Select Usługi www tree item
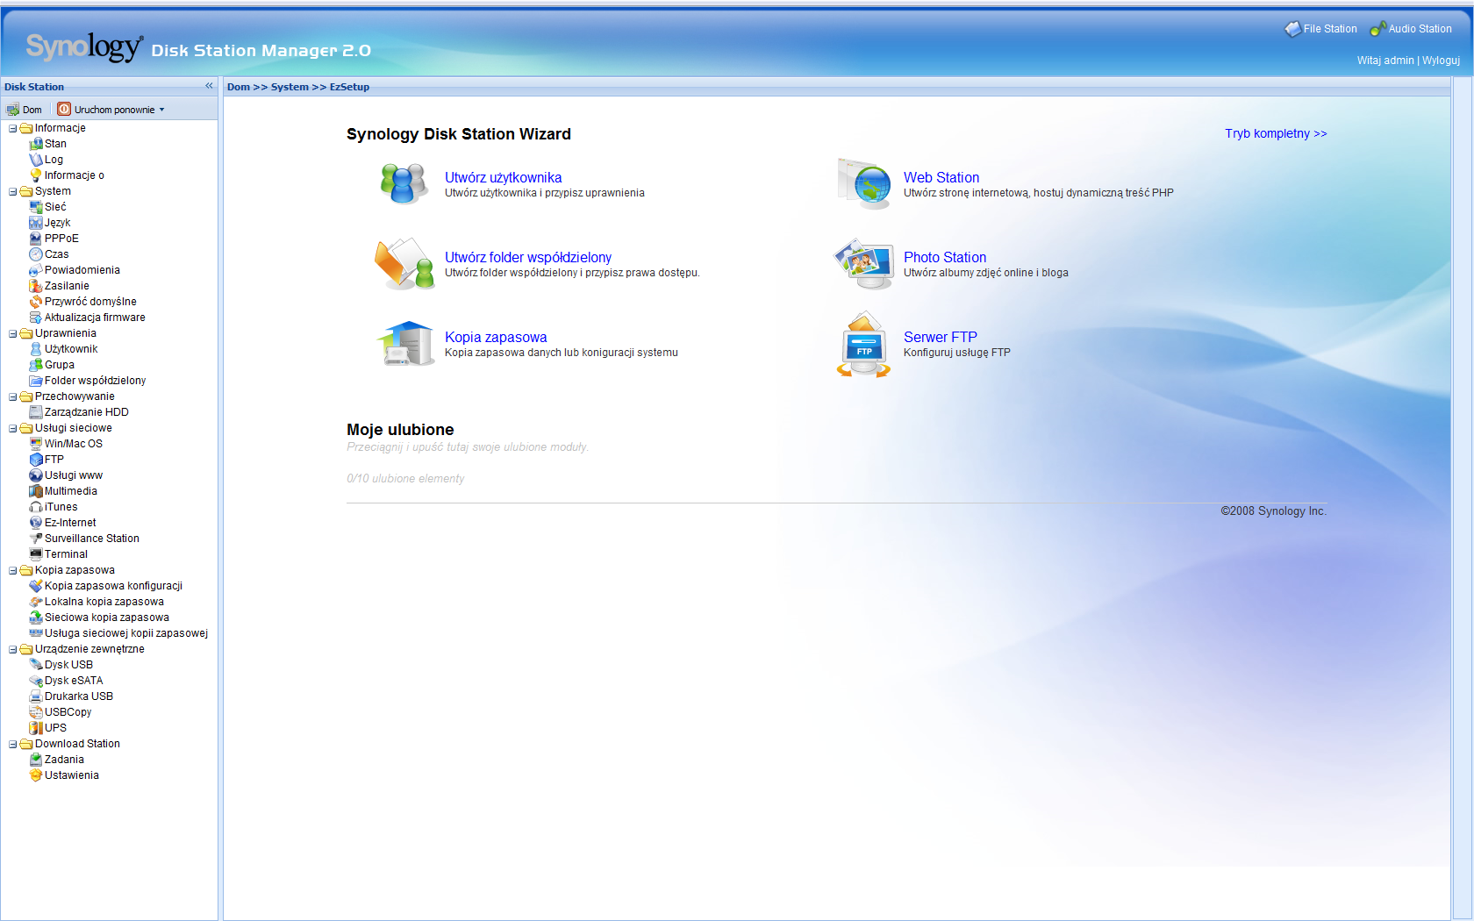The width and height of the screenshot is (1474, 921). tap(74, 475)
